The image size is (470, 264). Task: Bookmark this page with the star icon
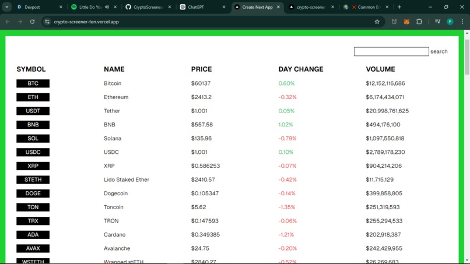377,22
